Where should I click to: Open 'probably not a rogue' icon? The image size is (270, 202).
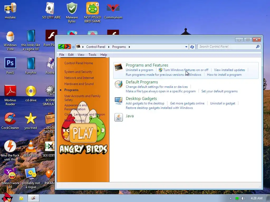(x=31, y=178)
